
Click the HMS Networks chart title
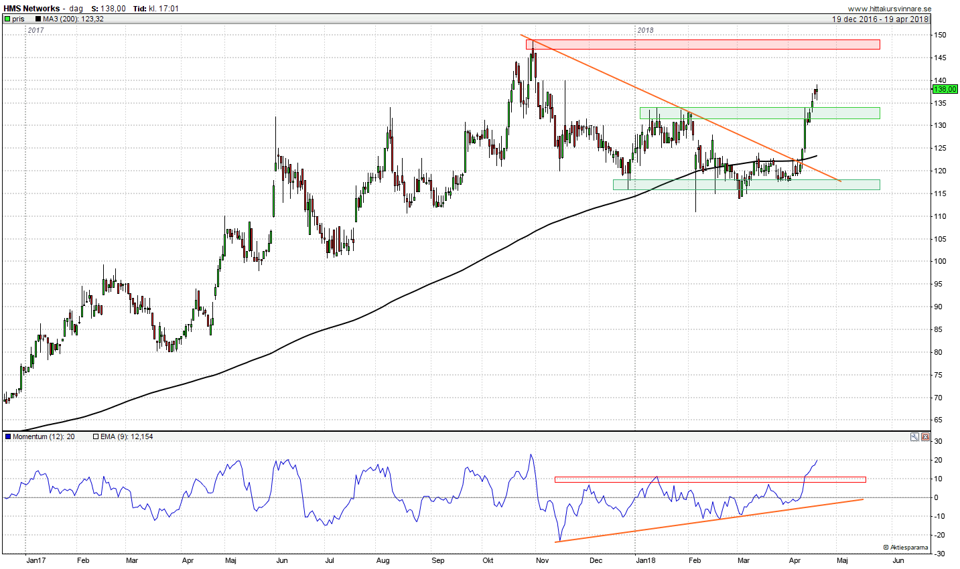coord(31,9)
